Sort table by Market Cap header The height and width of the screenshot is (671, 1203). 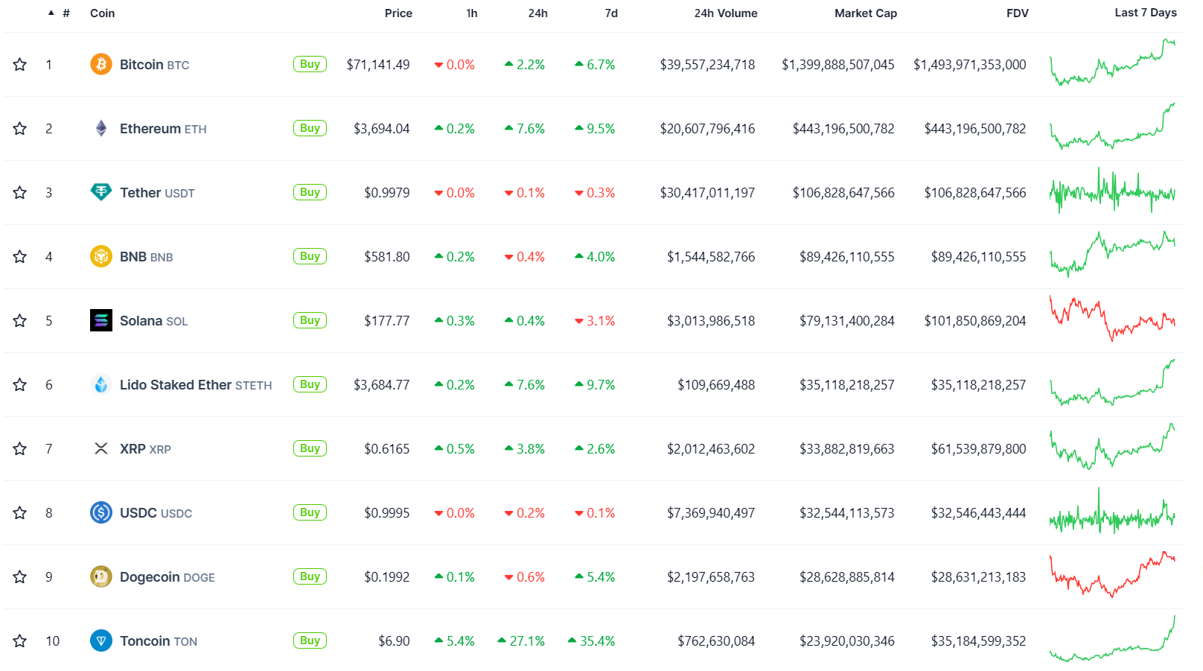coord(865,13)
